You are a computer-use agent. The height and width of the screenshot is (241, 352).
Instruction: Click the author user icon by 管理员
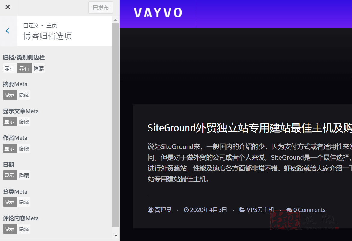click(150, 210)
